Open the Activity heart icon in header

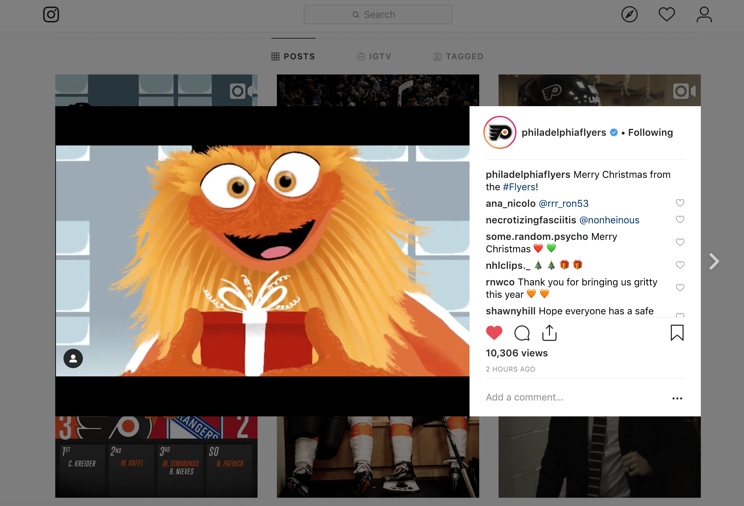point(667,14)
